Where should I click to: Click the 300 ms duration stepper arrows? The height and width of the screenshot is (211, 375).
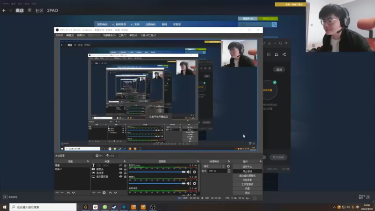click(229, 171)
